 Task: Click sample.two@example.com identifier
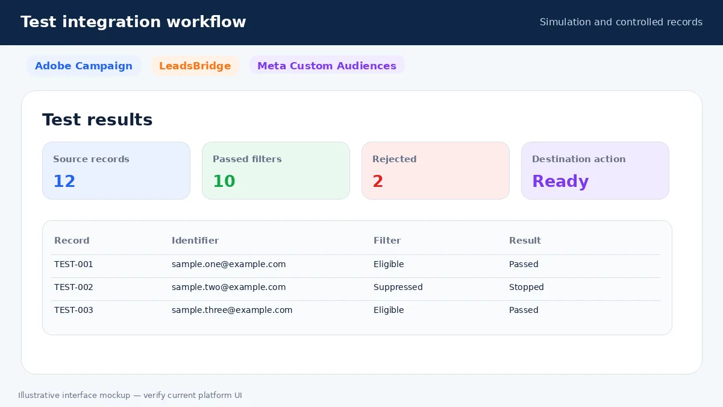228,287
